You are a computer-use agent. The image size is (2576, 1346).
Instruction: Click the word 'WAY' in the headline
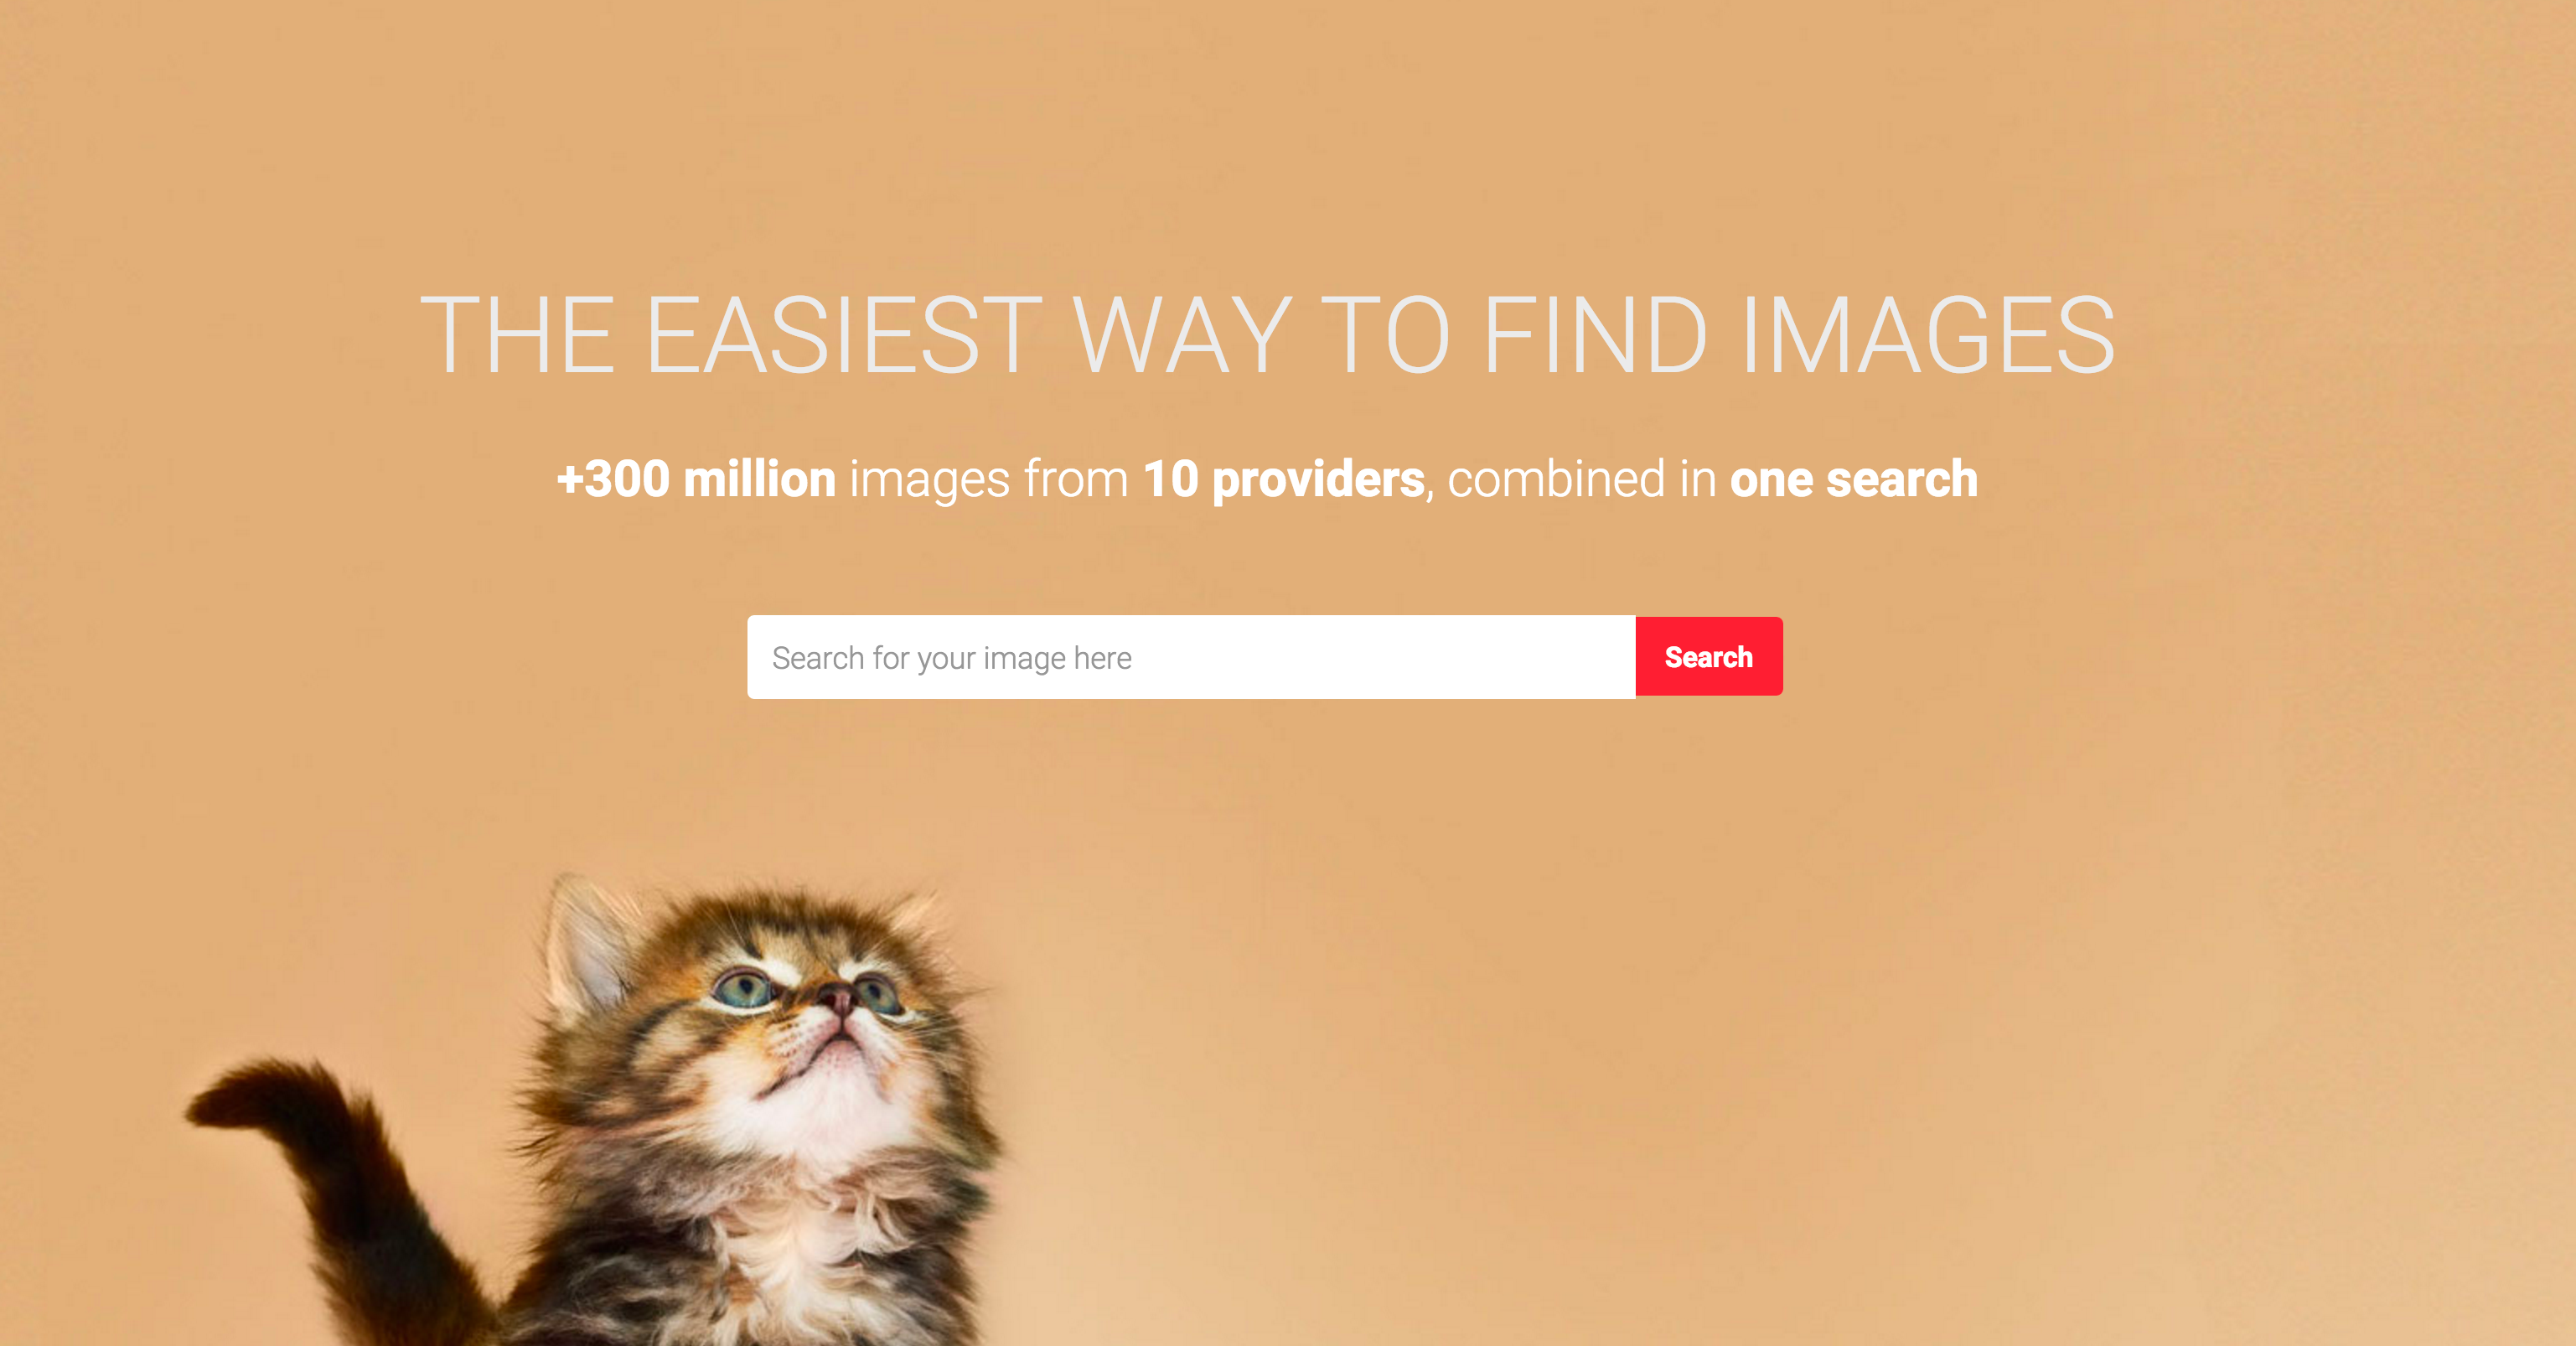(x=1182, y=335)
